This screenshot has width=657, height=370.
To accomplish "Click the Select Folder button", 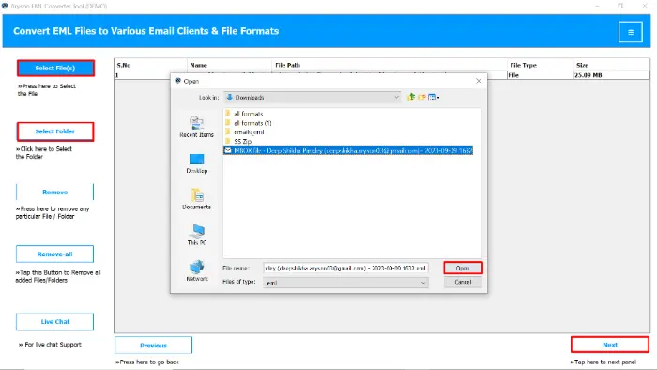I will click(x=55, y=131).
